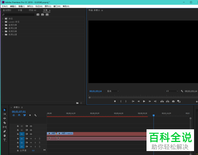Toggle V1 track targeting
Viewport: 198px width, 155px height.
click(x=22, y=134)
